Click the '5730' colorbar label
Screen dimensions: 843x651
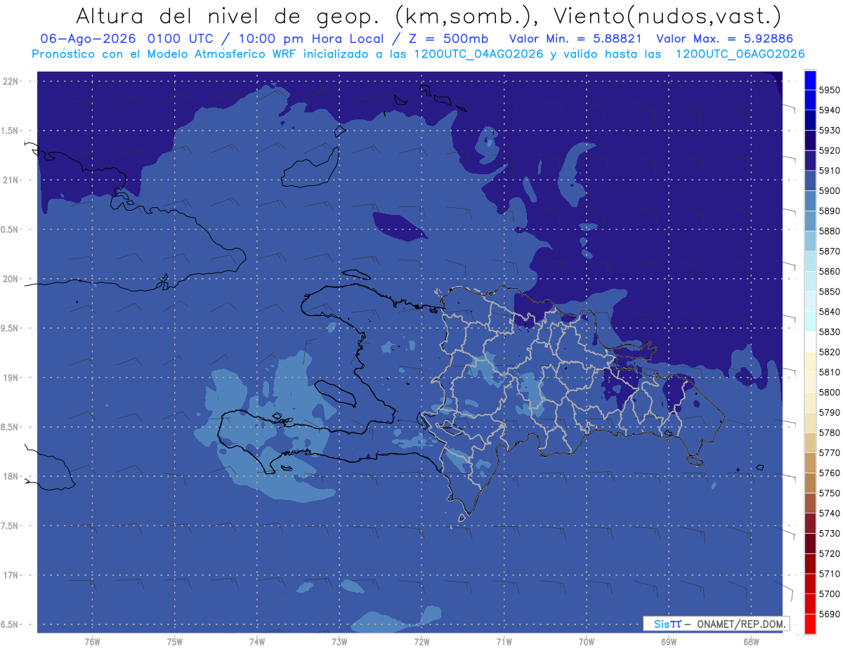(829, 534)
